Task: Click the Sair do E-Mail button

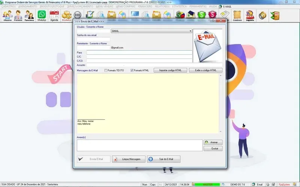Action: click(163, 159)
